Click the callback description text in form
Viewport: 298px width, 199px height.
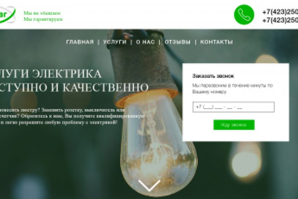[233, 89]
